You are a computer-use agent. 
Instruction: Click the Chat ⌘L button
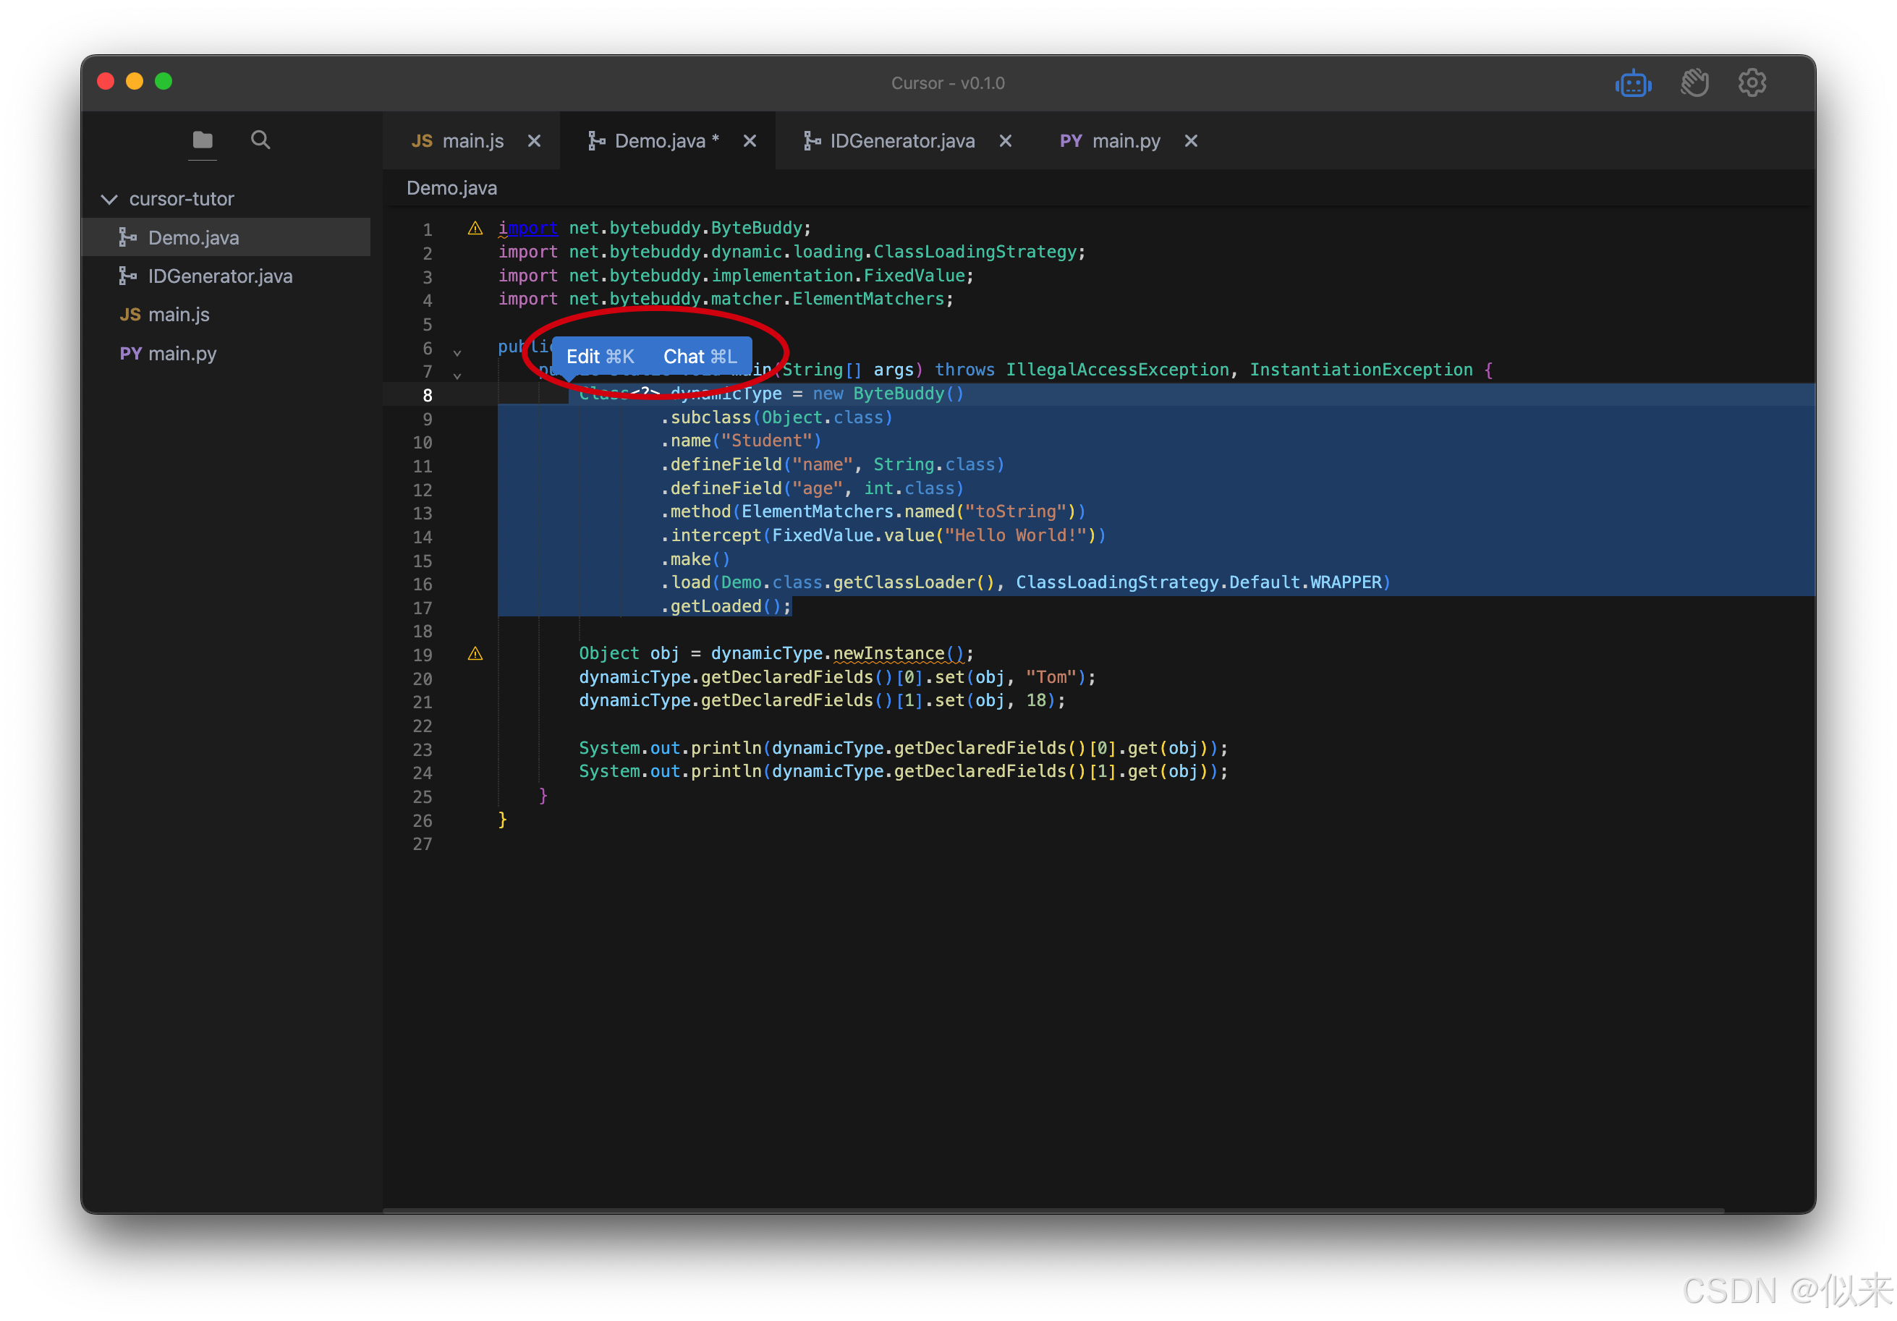(699, 356)
